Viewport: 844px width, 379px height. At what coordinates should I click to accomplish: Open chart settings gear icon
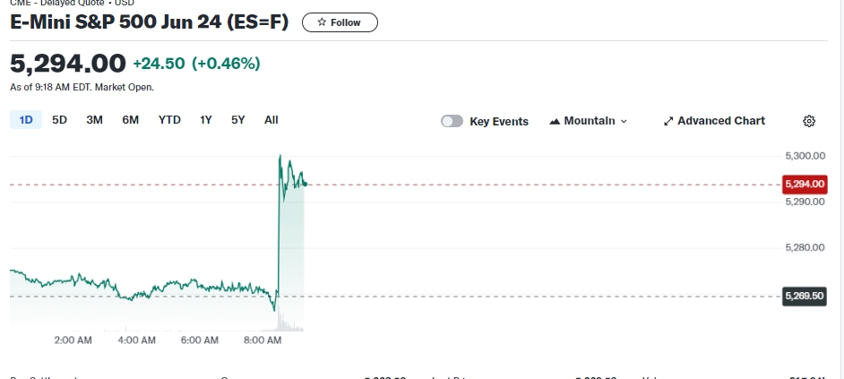[809, 121]
